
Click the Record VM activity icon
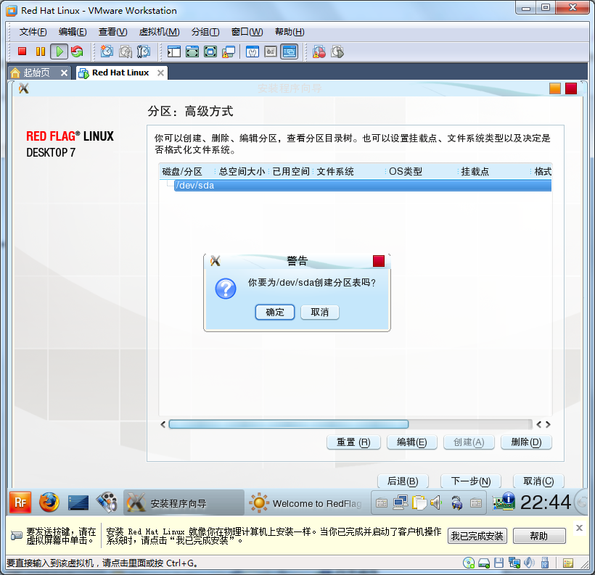(319, 51)
